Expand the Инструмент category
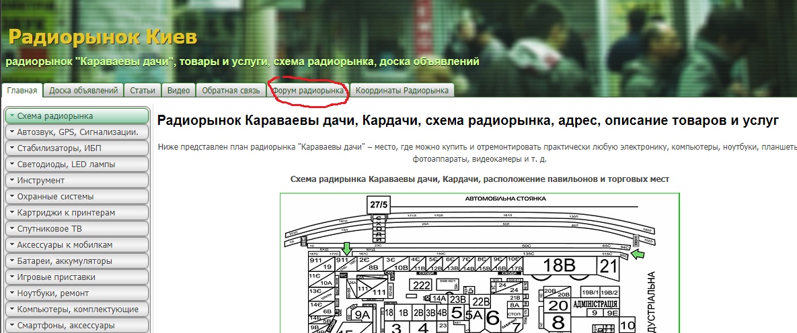The height and width of the screenshot is (333, 797). [77, 181]
